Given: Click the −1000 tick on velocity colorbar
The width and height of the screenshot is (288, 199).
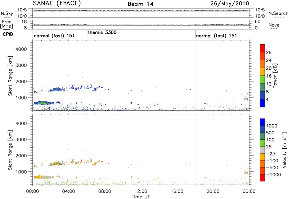Looking at the screenshot, I should [x=274, y=175].
